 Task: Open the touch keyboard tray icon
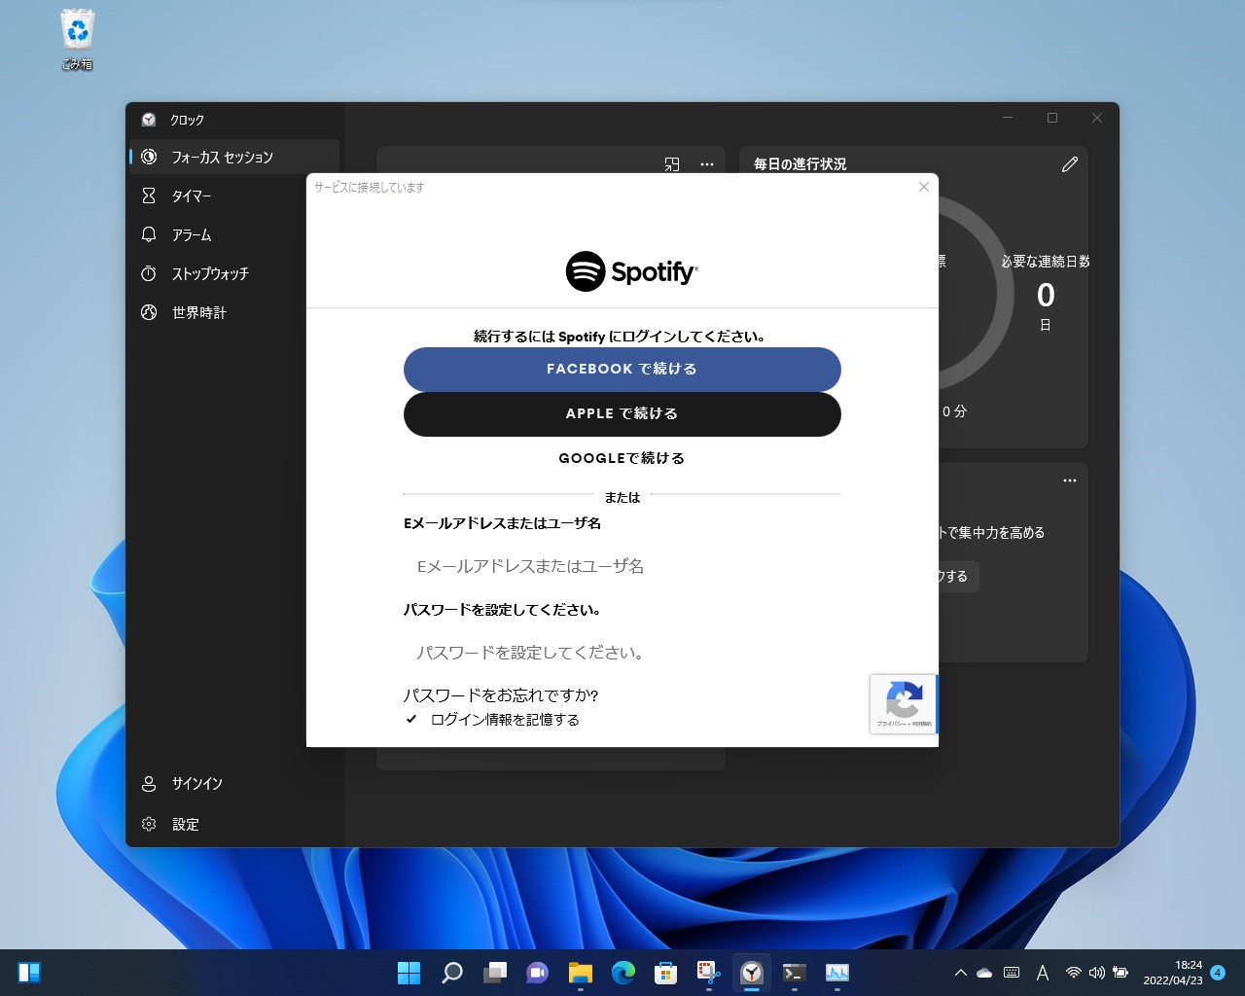pyautogui.click(x=1012, y=973)
